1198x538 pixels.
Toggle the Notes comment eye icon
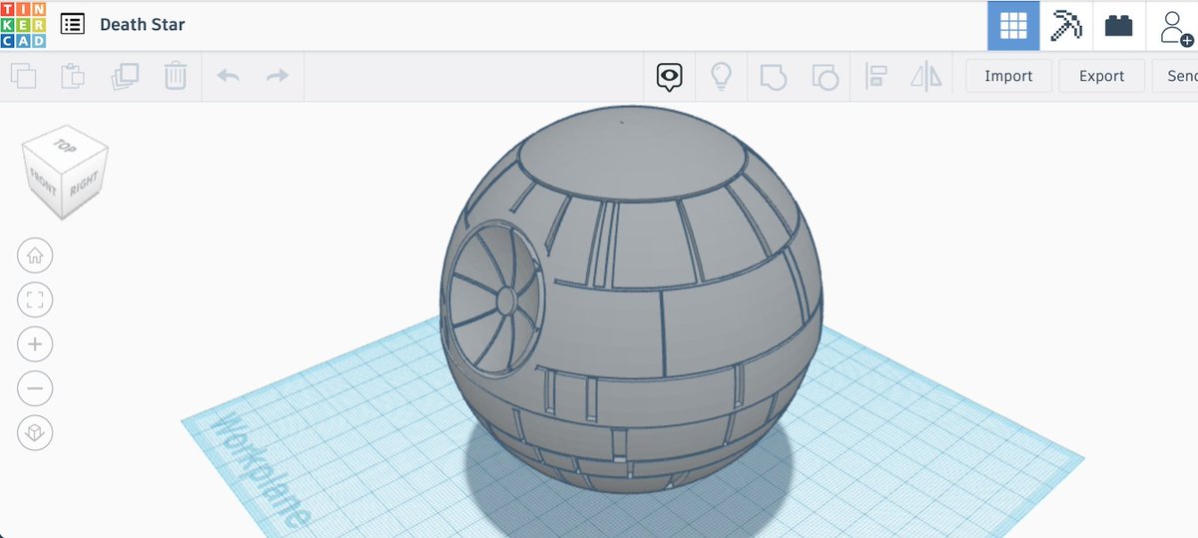pyautogui.click(x=669, y=76)
